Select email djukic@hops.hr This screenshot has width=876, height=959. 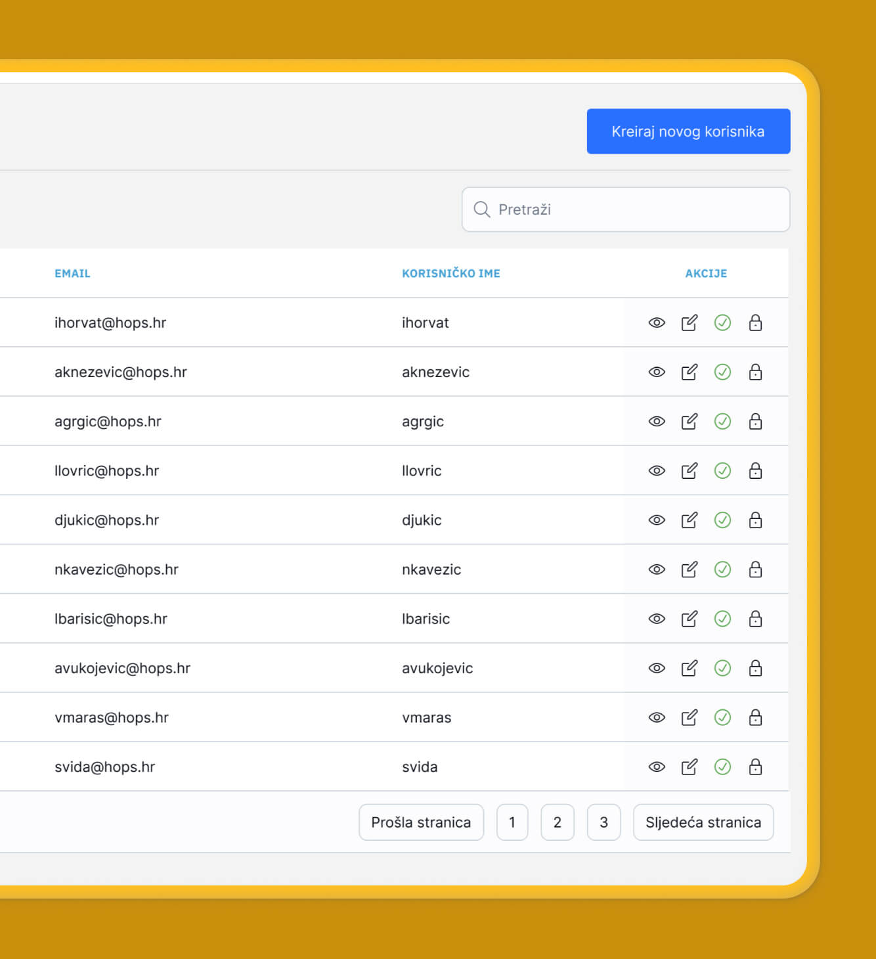point(106,520)
